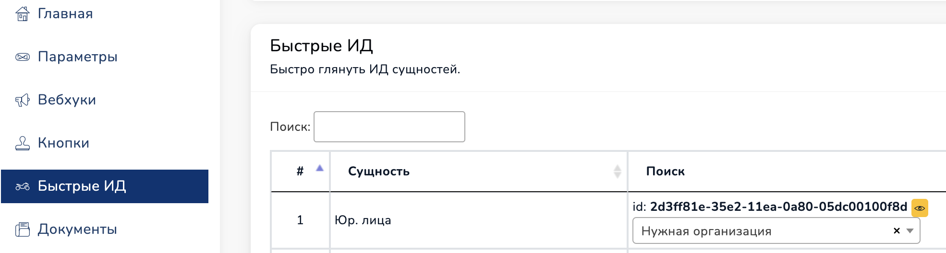Screen dimensions: 946x253
Task: Go to the Главная menu label
Action: 65,14
